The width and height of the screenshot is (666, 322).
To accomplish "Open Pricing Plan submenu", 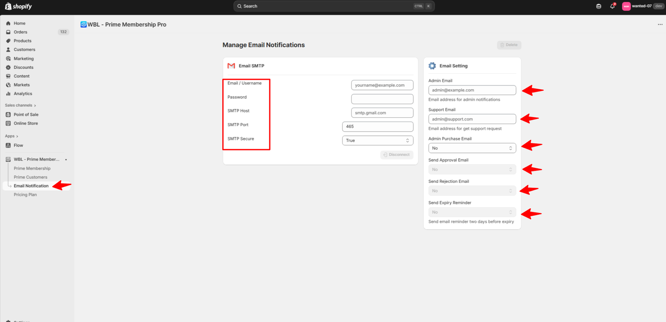I will pos(25,195).
